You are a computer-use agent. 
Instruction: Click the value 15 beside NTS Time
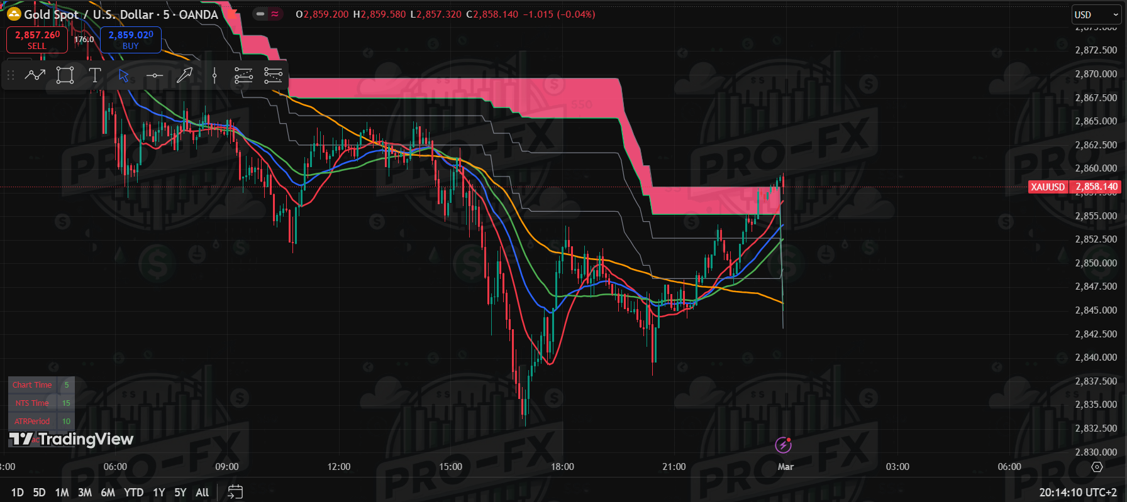pos(66,403)
